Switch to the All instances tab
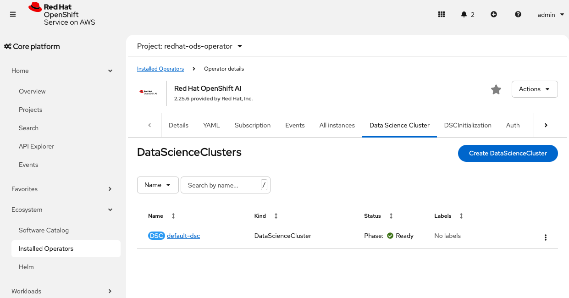The image size is (569, 298). coord(337,125)
